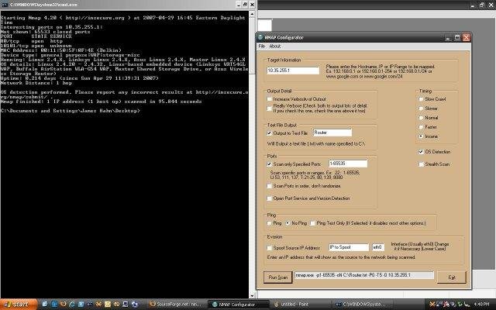The image size is (496, 310).
Task: Open the Windows Start menu
Action: pyautogui.click(x=19, y=305)
